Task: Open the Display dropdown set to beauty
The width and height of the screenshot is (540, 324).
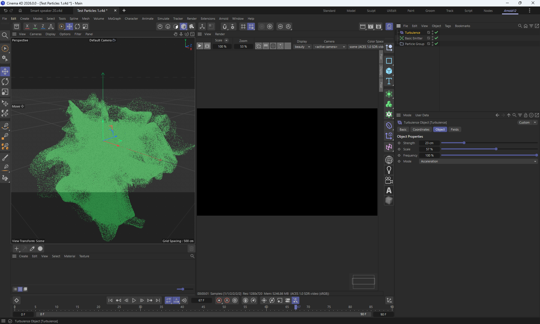Action: coord(302,47)
